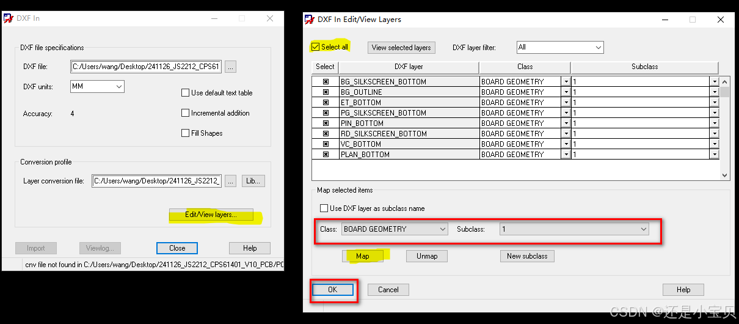Toggle select box for BG_SILKSCREEN_BOTTOM row
The image size is (739, 324).
[x=325, y=82]
